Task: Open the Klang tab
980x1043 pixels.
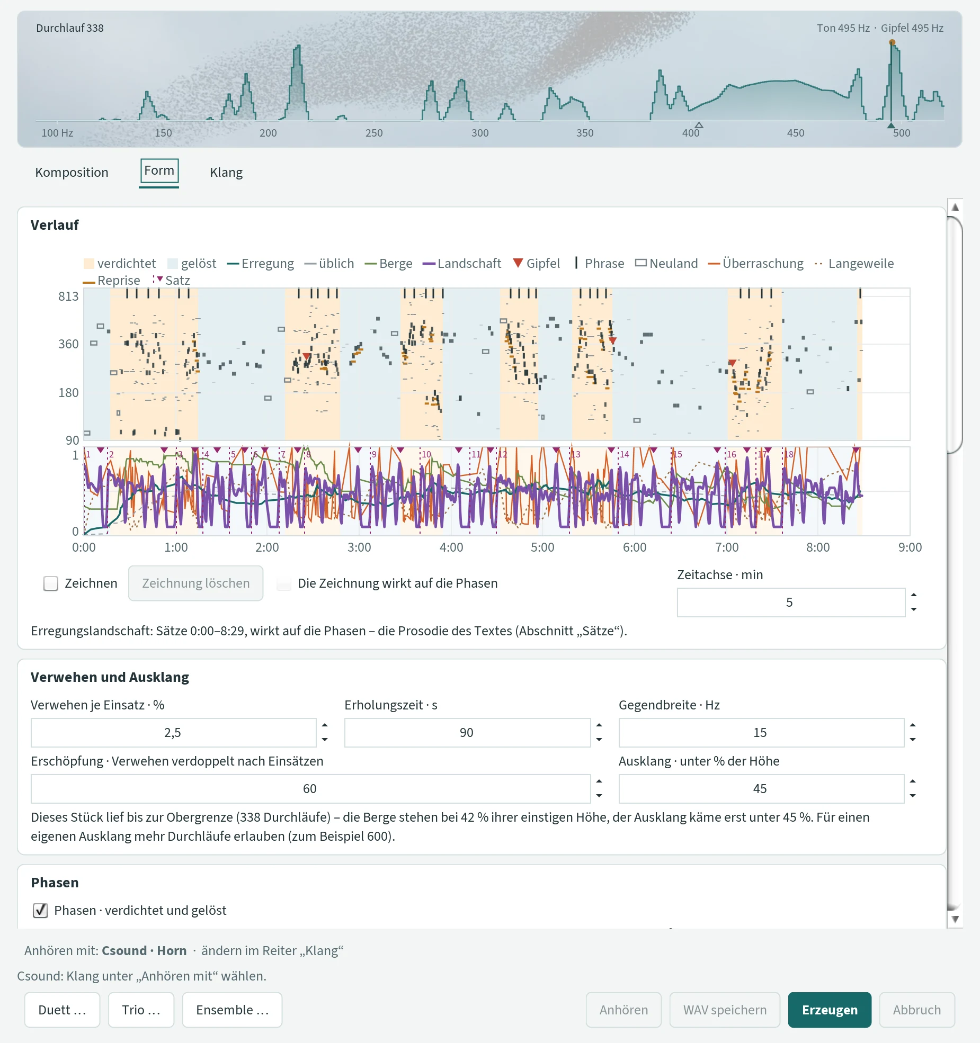Action: pos(226,172)
